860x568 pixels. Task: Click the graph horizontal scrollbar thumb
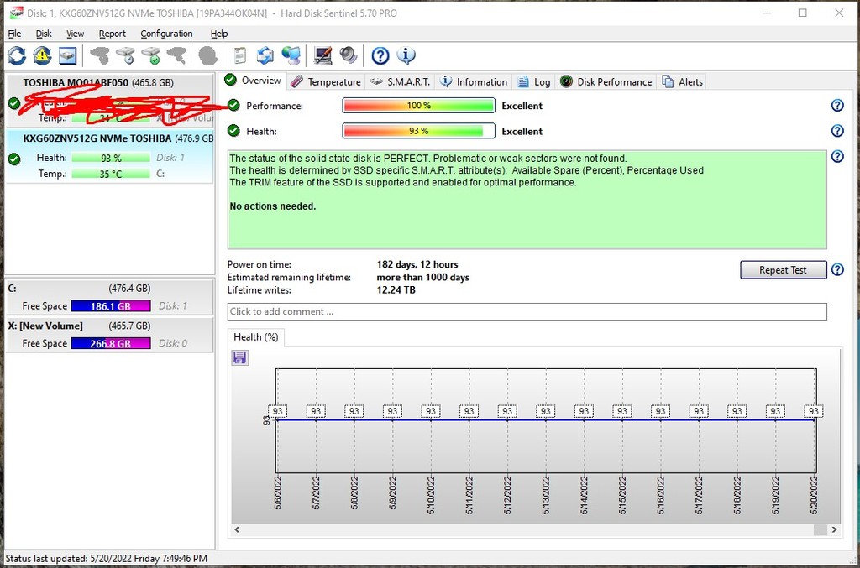[x=820, y=529]
